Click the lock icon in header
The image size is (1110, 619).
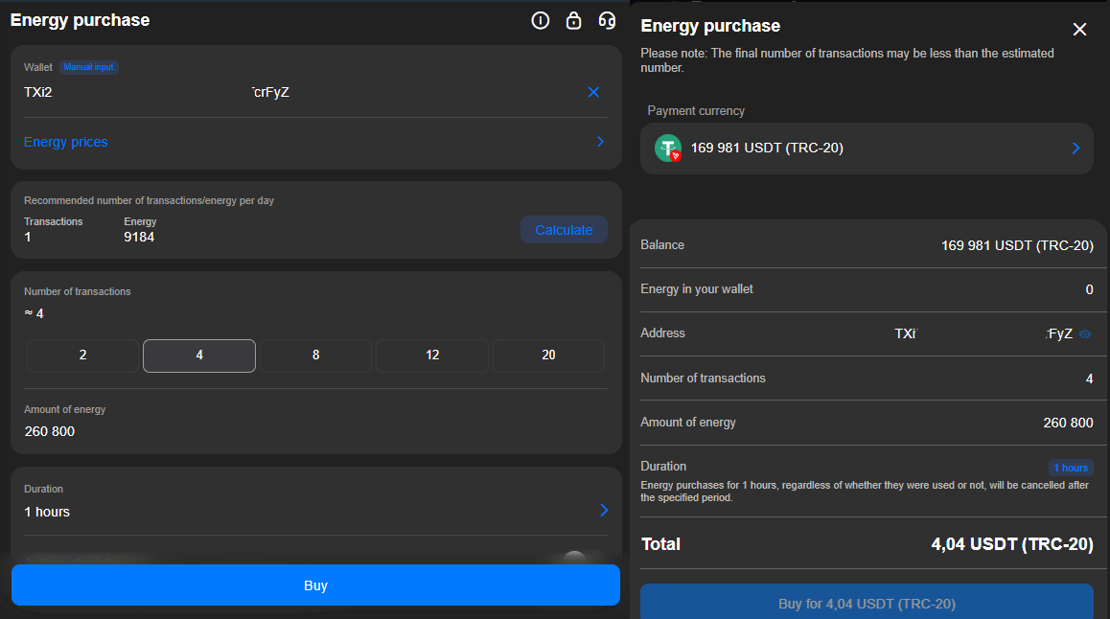point(573,20)
